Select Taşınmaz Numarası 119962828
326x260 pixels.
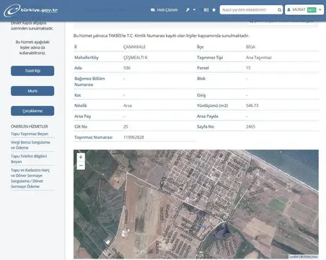pyautogui.click(x=133, y=137)
